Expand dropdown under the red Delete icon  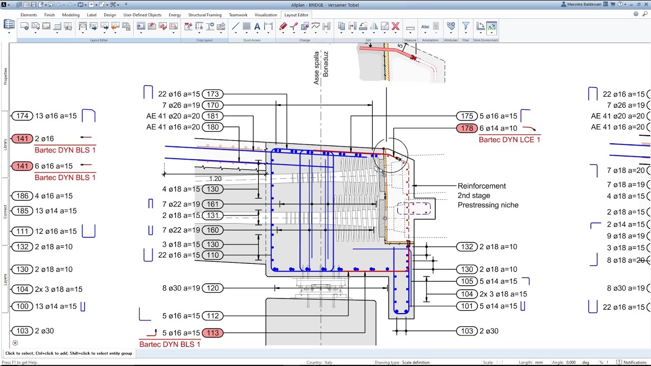[395, 33]
